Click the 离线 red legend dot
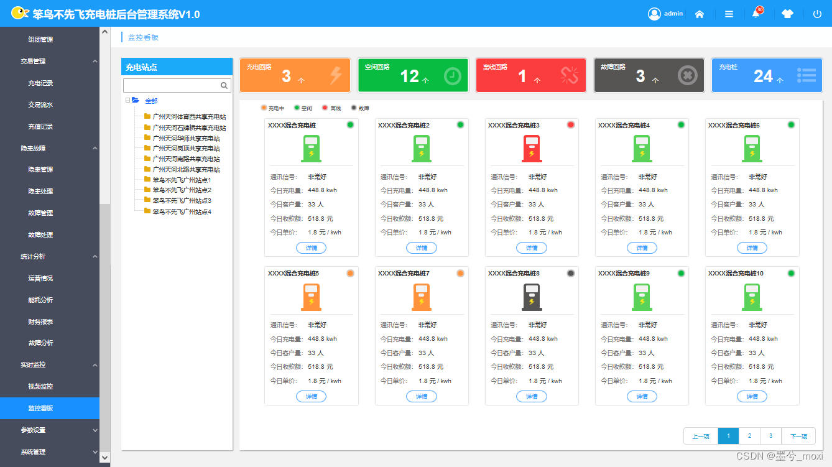 pyautogui.click(x=325, y=108)
